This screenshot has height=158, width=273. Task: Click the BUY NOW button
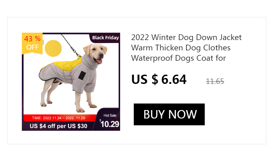(169, 114)
